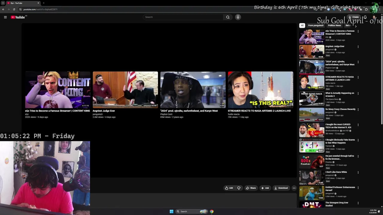Open Chrome from the Windows taskbar
This screenshot has width=383, height=215.
pyautogui.click(x=212, y=211)
